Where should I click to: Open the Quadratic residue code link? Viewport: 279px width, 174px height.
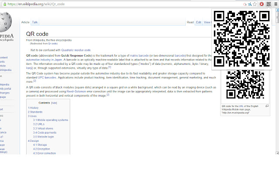(x=76, y=50)
